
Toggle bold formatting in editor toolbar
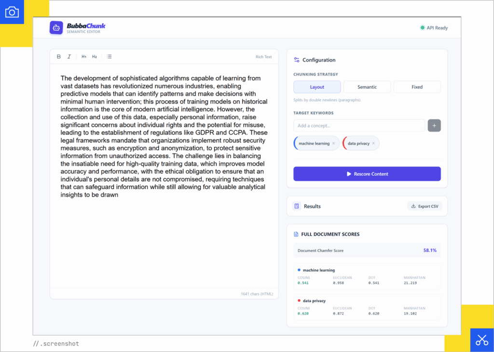[59, 57]
